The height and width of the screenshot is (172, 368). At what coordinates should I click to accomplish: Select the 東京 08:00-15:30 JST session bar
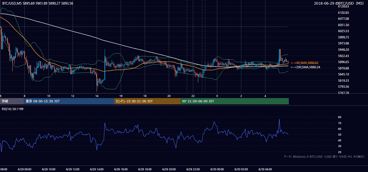[69, 101]
